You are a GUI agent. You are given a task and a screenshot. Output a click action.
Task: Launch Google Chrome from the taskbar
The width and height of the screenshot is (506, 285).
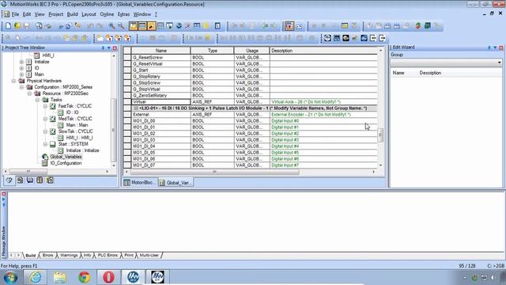point(84,277)
